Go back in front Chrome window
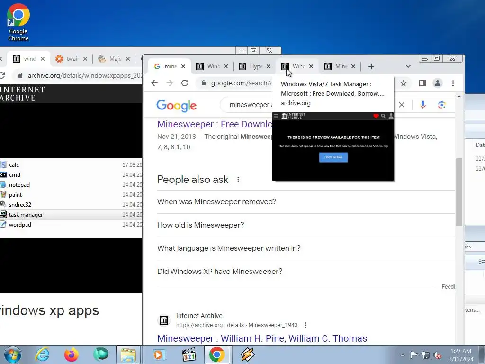The width and height of the screenshot is (485, 364). click(154, 83)
